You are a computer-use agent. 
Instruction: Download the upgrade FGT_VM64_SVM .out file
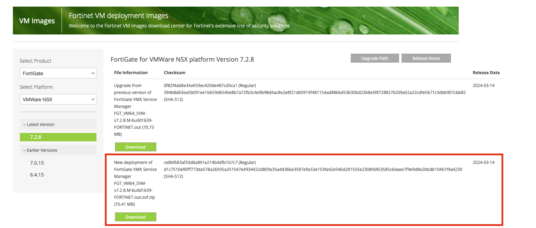pos(135,147)
